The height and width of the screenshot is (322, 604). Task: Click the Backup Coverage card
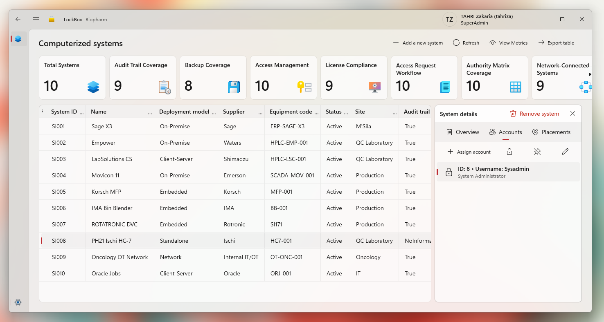click(213, 78)
